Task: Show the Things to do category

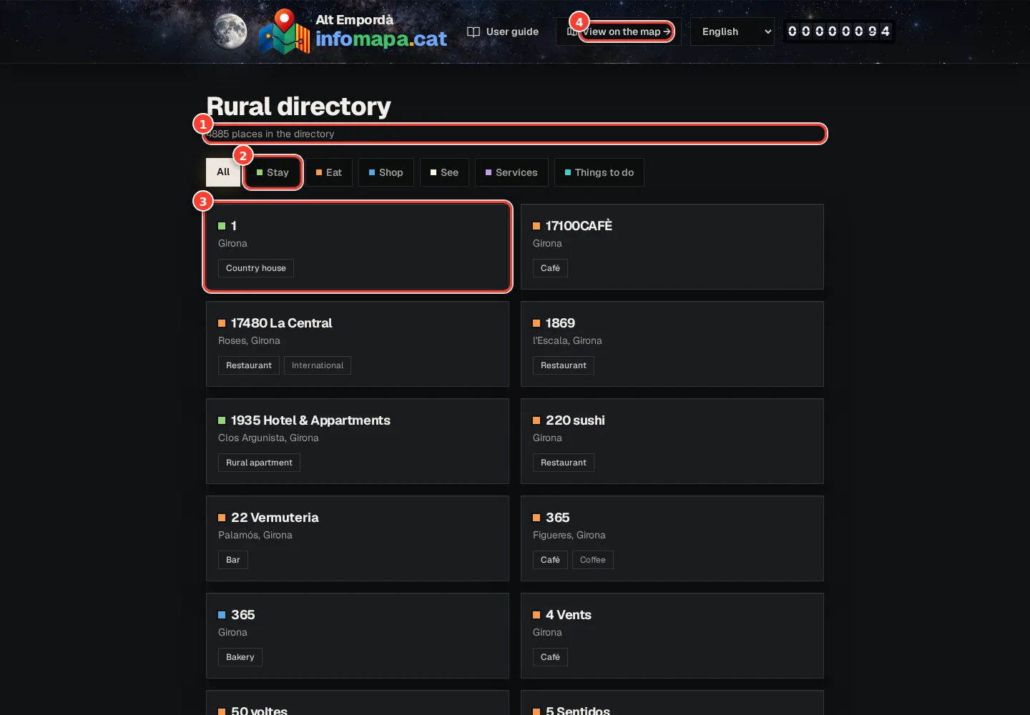Action: tap(599, 172)
